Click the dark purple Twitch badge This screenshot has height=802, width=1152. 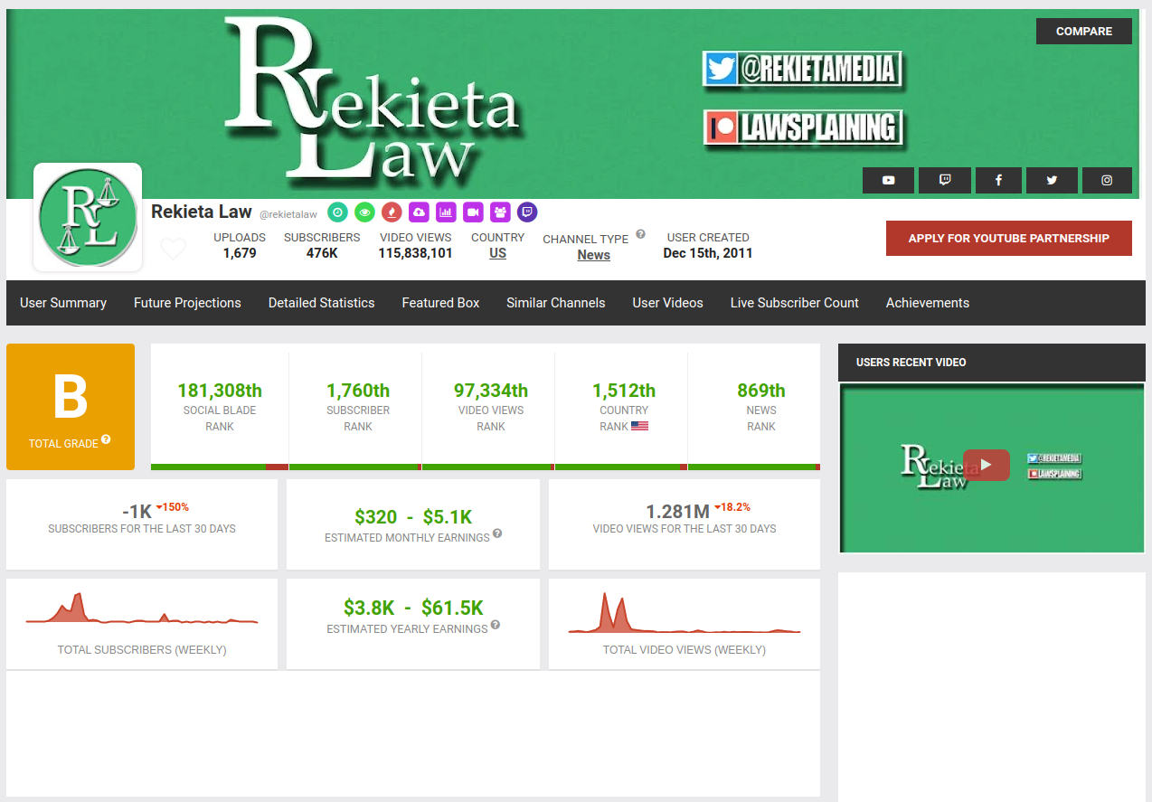click(x=527, y=212)
